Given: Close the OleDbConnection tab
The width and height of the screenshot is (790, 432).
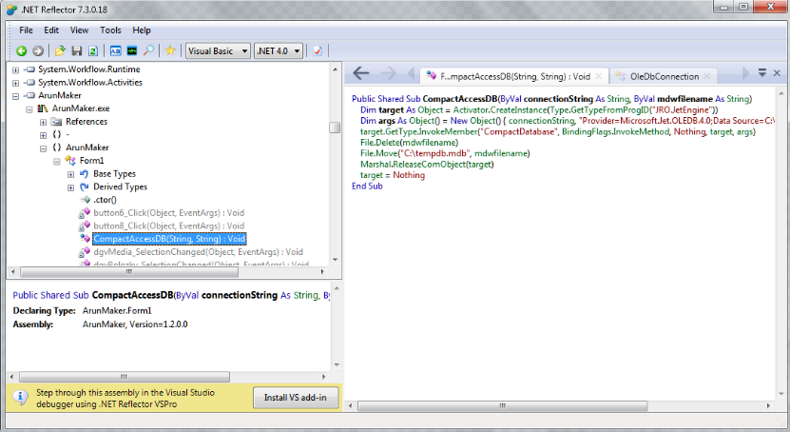Looking at the screenshot, I should point(707,76).
